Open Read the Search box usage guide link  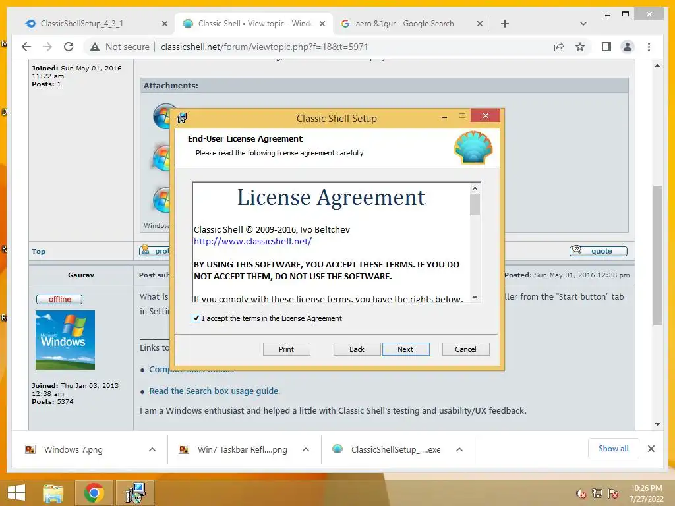point(214,391)
